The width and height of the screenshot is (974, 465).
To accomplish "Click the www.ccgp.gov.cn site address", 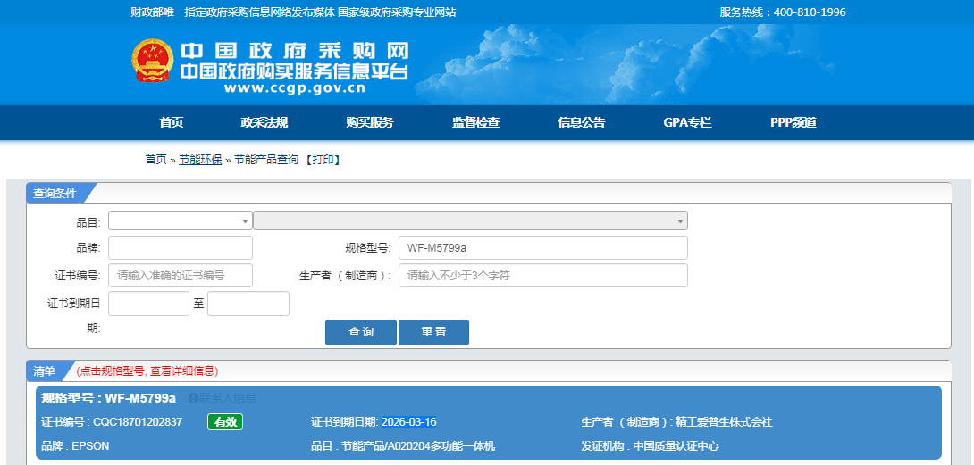I will (295, 88).
